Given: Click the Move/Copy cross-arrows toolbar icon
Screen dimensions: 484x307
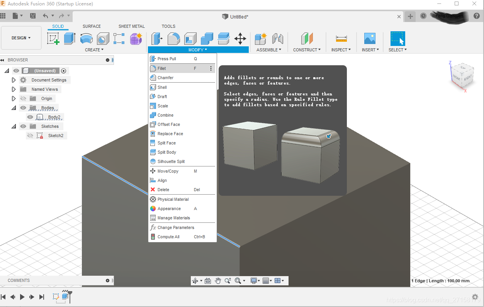Looking at the screenshot, I should click(240, 39).
